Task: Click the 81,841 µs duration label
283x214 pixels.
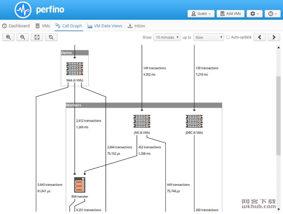Action: (44, 191)
